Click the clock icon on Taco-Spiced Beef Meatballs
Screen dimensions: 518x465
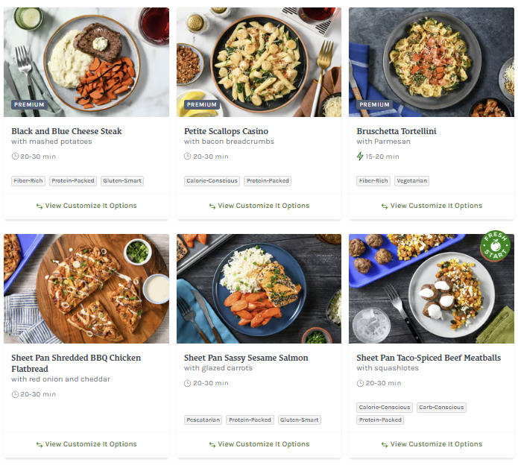[361, 383]
